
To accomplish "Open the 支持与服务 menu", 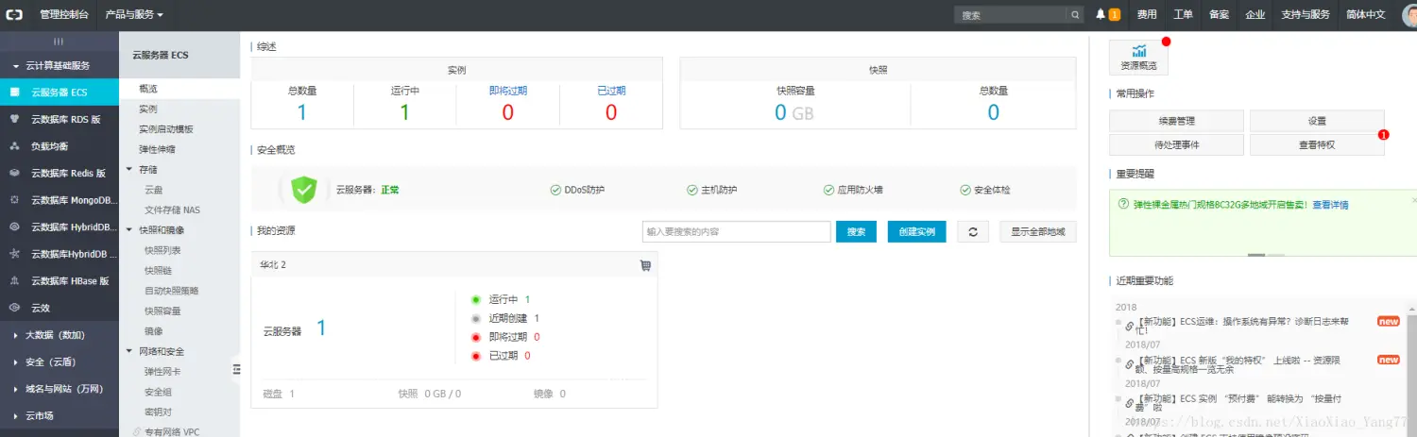I will pos(1306,15).
